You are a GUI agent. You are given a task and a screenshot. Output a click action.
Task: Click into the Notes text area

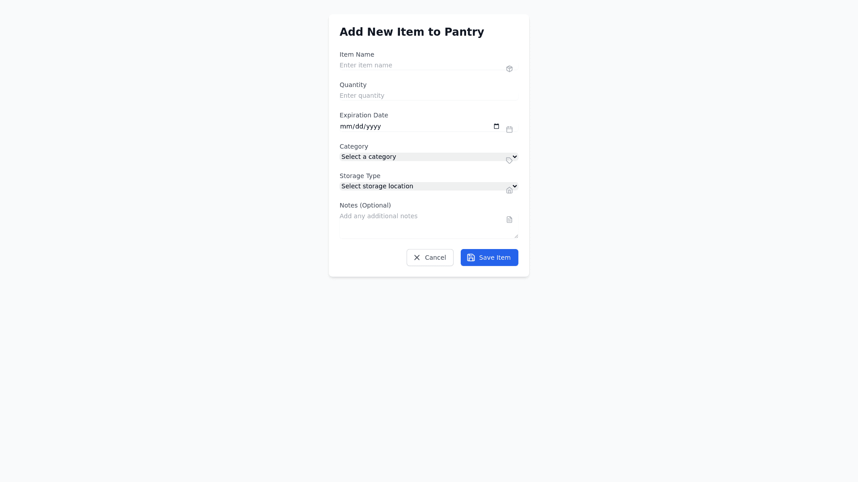point(420,225)
